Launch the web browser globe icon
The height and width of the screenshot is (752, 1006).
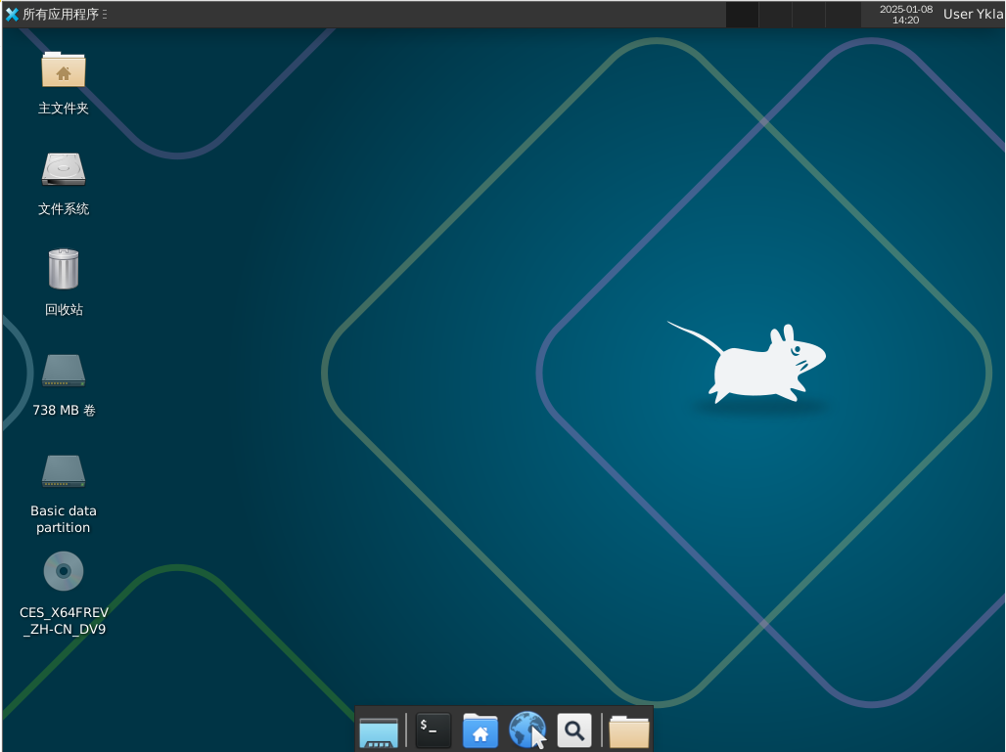(x=527, y=730)
